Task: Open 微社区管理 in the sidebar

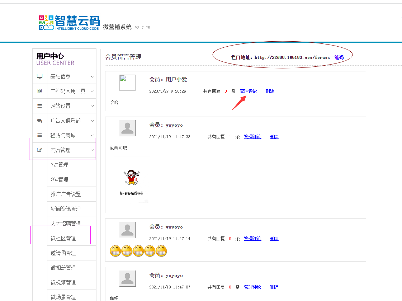Action: [63, 238]
